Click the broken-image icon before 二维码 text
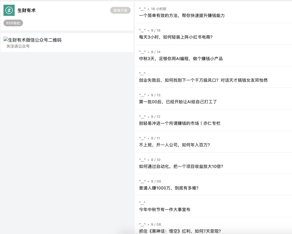 (5, 39)
